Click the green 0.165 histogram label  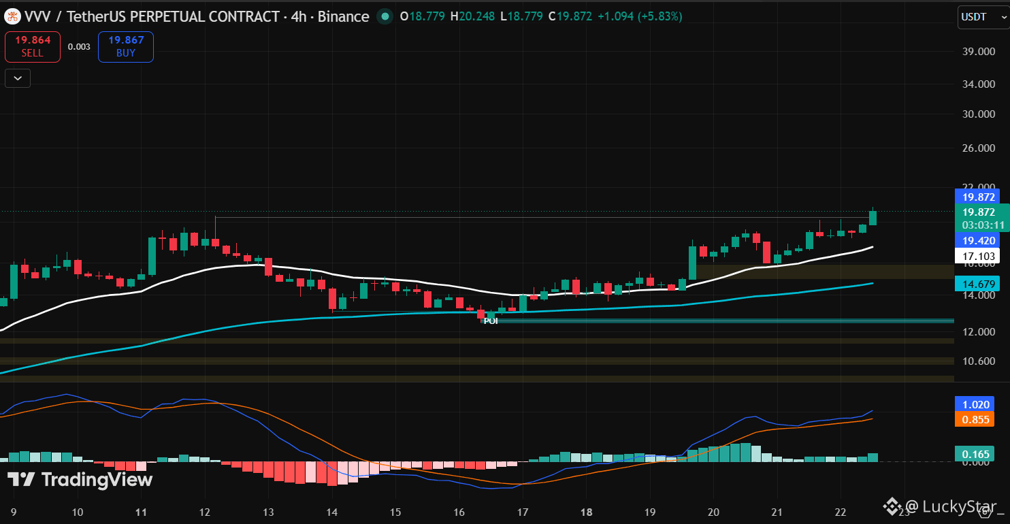coord(975,454)
